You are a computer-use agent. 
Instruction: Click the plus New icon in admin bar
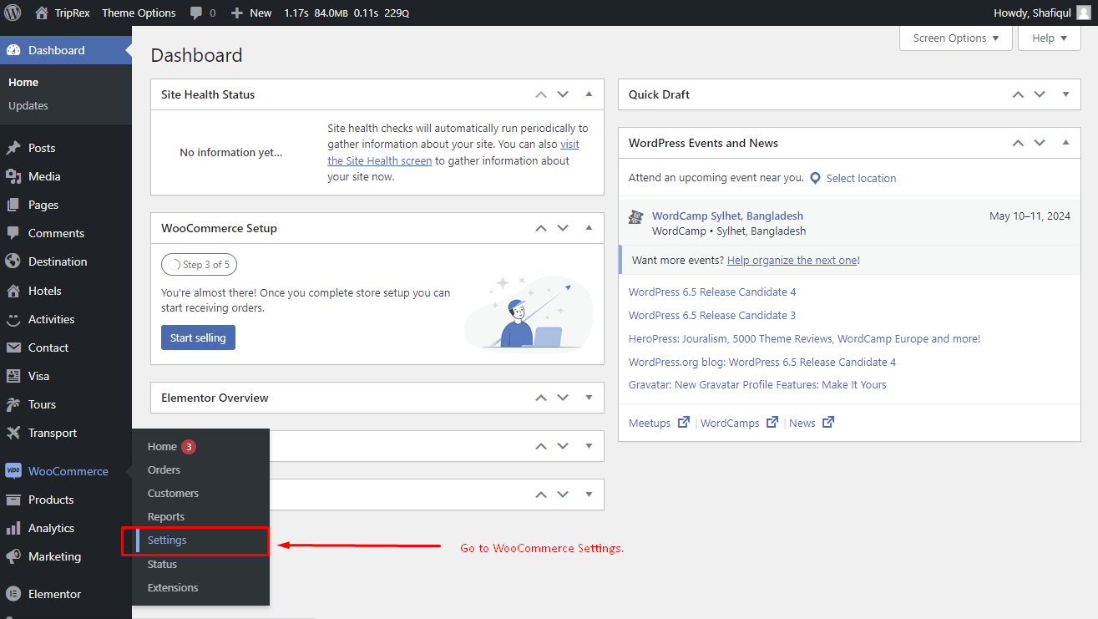point(237,13)
